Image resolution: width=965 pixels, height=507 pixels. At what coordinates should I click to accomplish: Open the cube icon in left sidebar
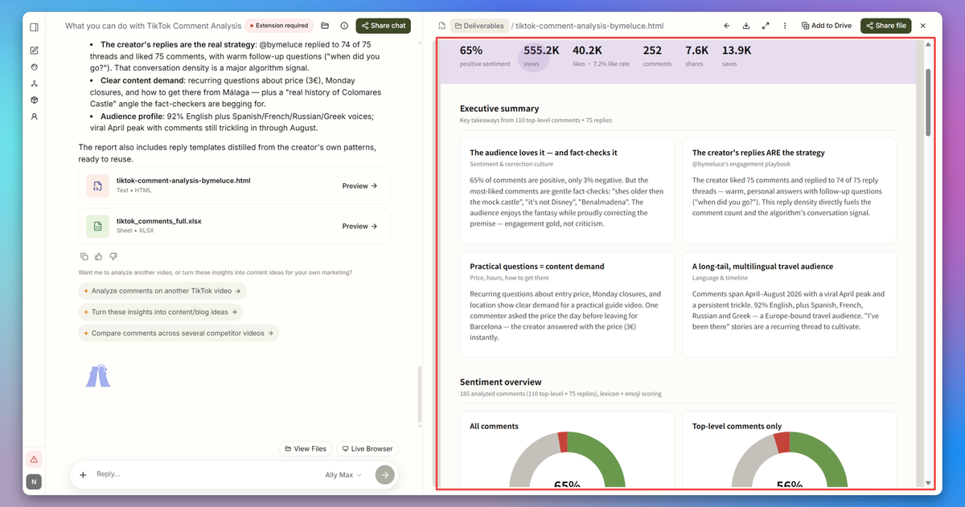pos(34,100)
